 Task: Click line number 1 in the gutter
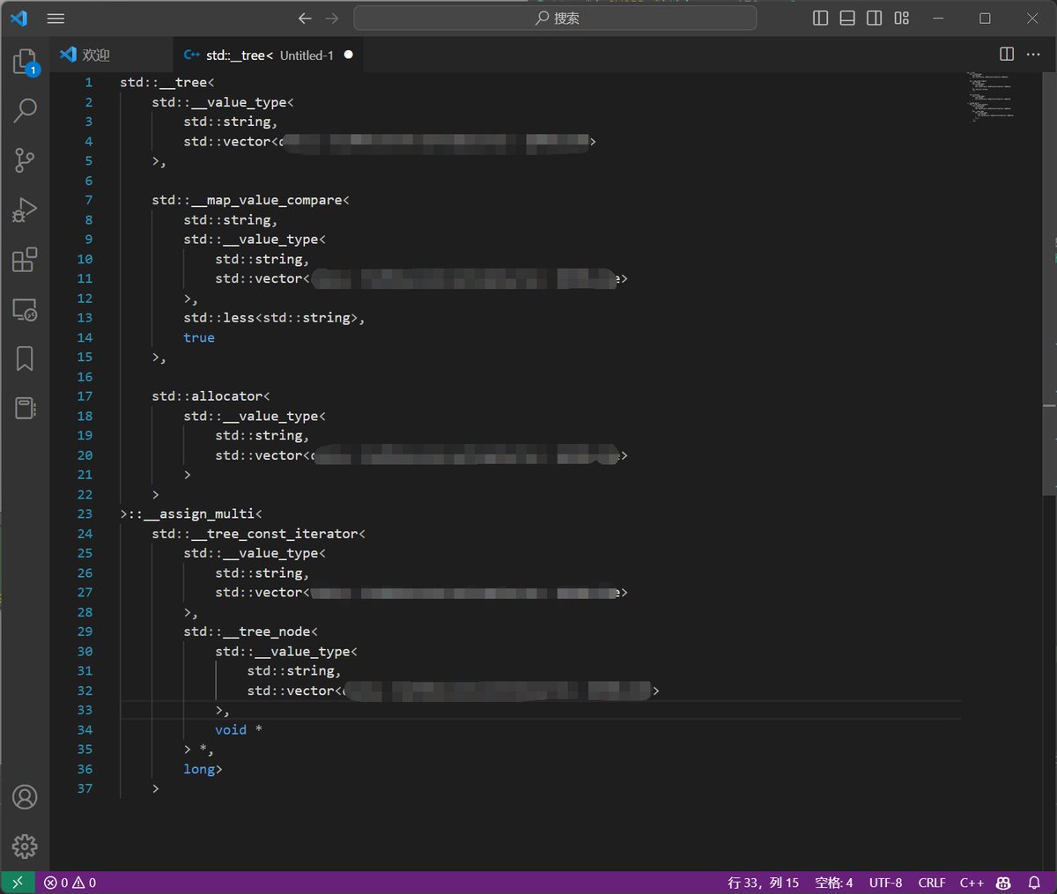(x=88, y=82)
